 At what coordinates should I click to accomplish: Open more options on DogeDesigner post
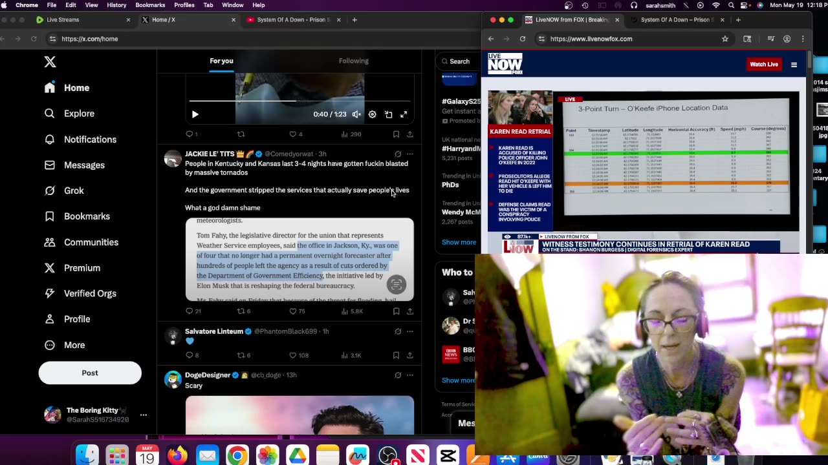[409, 375]
